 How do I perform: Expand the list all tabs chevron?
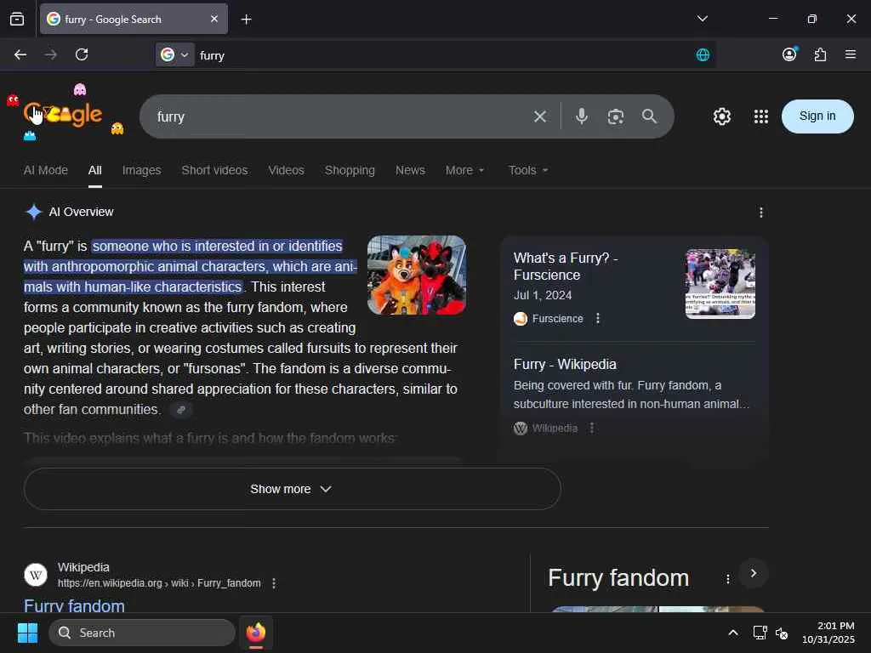pyautogui.click(x=702, y=19)
